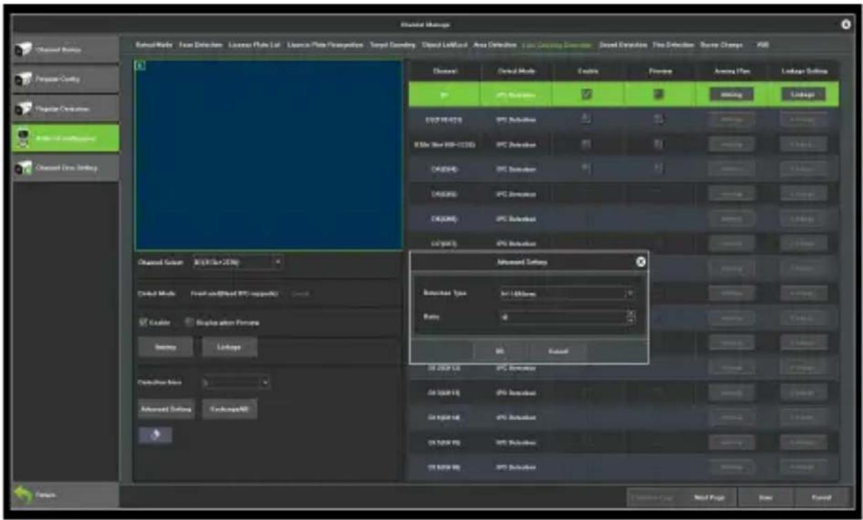863x520 pixels.
Task: Open the last sidebar camera icon entry
Action: [x=66, y=168]
